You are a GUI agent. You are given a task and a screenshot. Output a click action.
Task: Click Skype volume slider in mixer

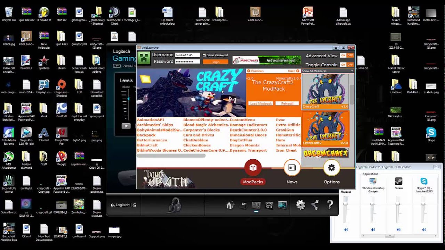point(423,204)
